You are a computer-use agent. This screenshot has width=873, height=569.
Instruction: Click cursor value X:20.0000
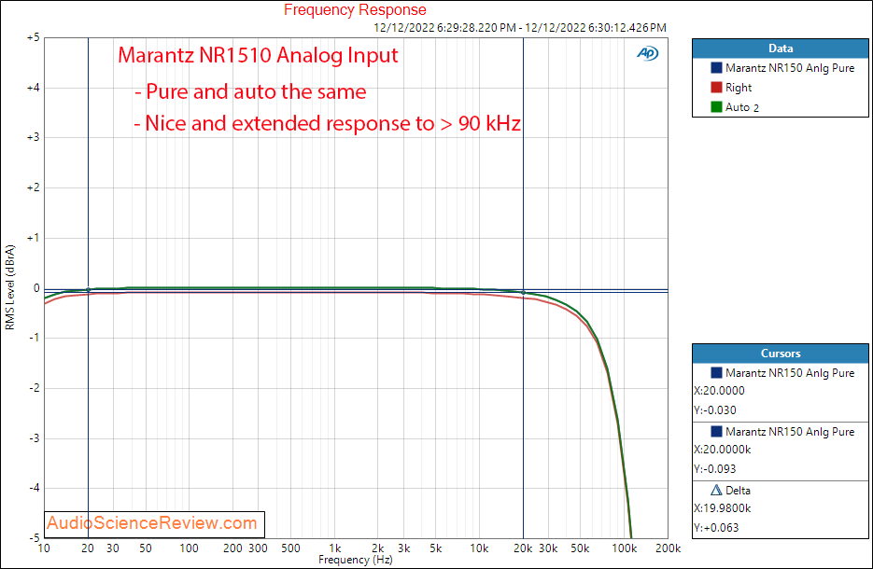tap(719, 391)
